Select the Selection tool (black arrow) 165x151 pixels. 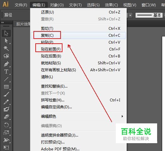click(x=6, y=33)
